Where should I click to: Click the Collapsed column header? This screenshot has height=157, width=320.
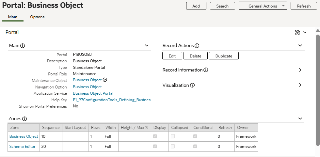[x=180, y=128]
